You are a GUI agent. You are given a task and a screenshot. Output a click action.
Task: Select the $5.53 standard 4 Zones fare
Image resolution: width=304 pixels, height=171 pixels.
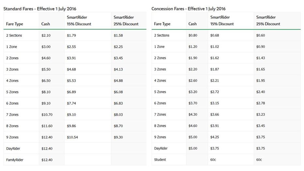click(x=71, y=81)
